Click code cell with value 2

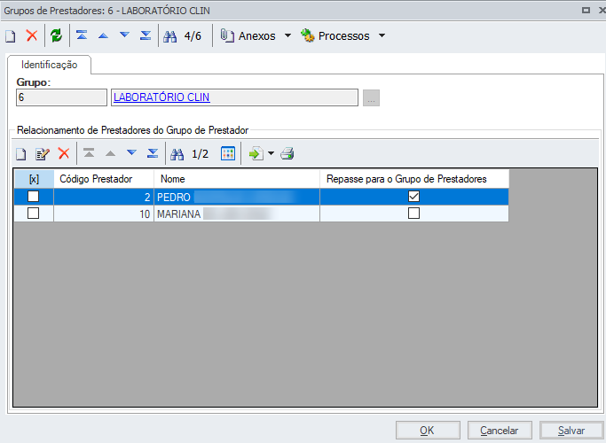[x=104, y=197]
